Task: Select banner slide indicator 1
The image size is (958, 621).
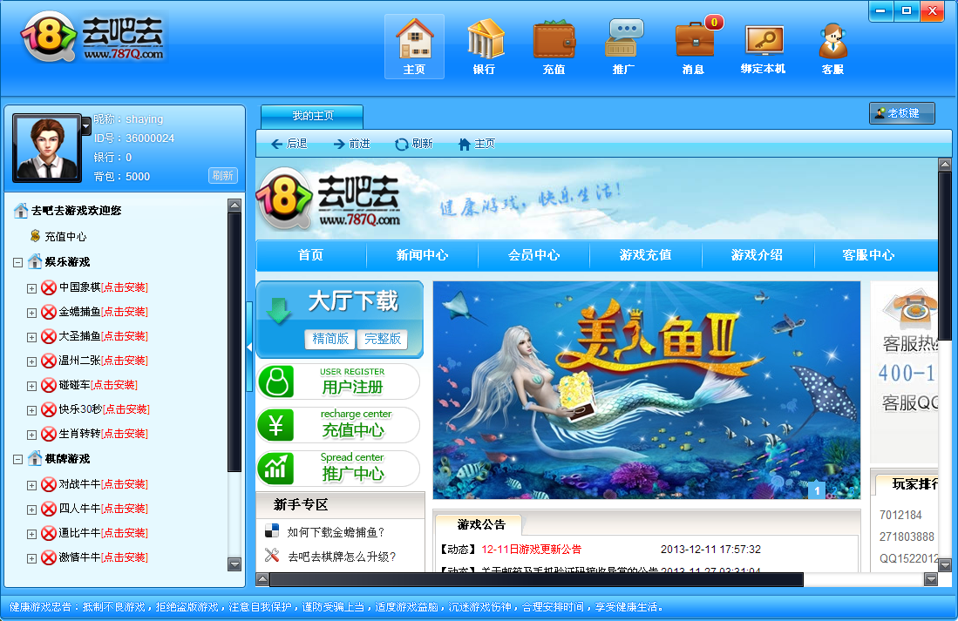Action: click(x=817, y=489)
